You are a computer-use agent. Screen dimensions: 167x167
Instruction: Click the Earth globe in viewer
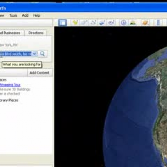point(135,107)
